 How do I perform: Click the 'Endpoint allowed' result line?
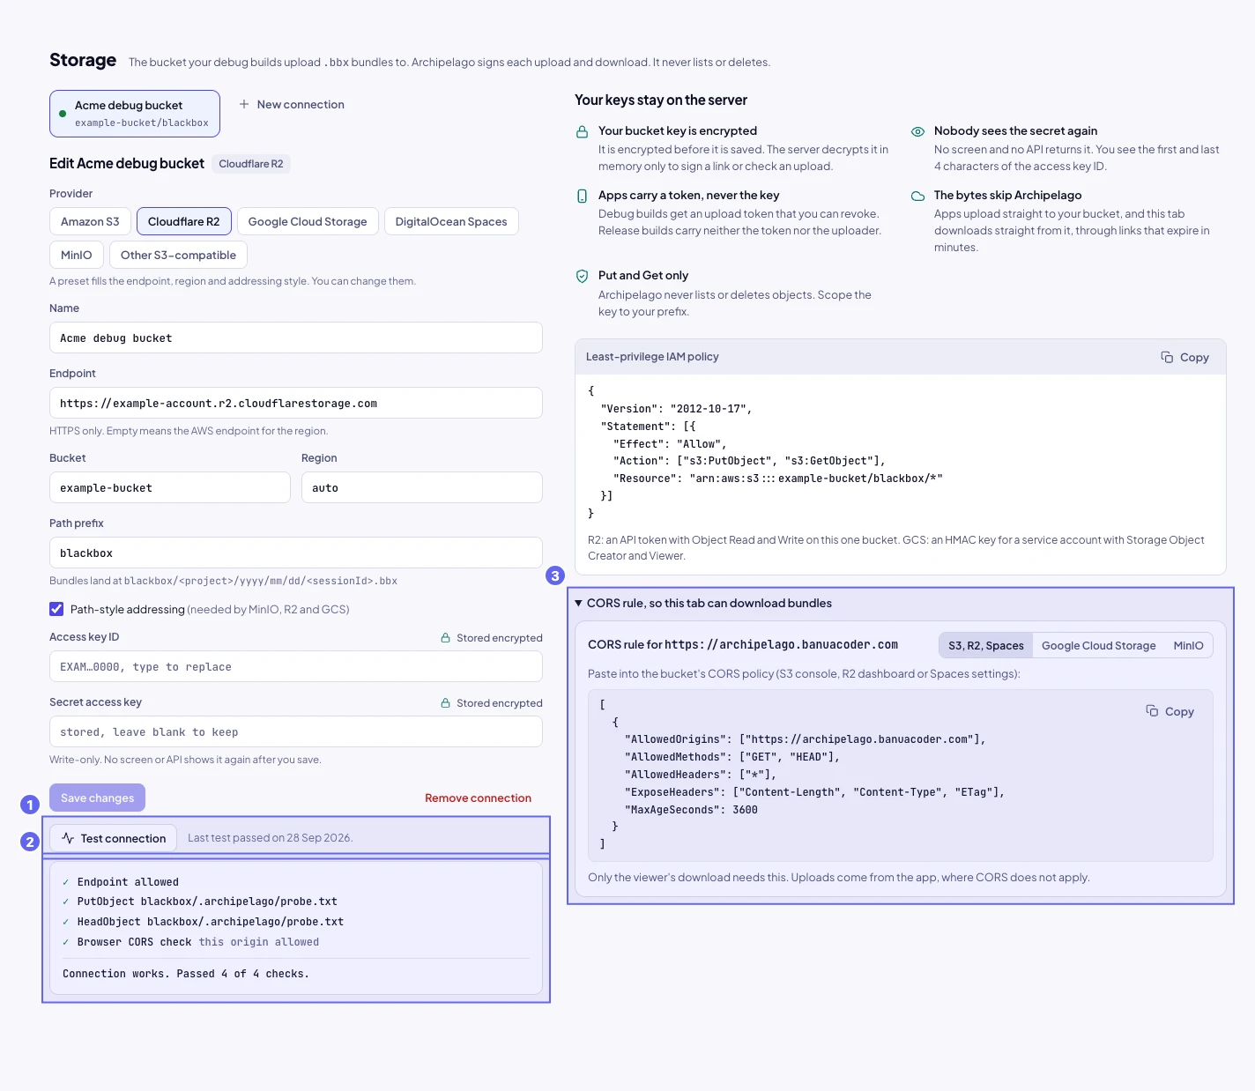pos(121,882)
